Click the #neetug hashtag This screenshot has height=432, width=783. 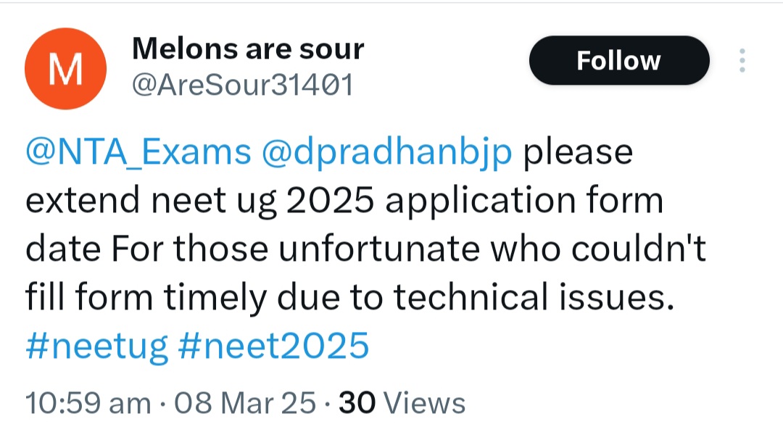pyautogui.click(x=96, y=346)
